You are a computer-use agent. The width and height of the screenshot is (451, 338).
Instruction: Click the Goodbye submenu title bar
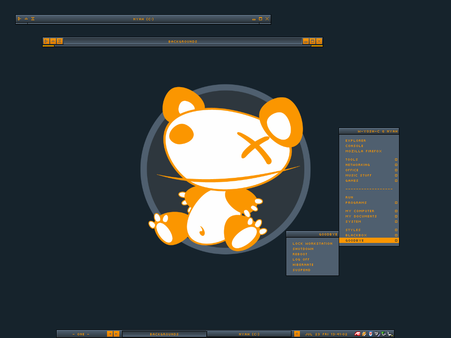[x=312, y=234]
